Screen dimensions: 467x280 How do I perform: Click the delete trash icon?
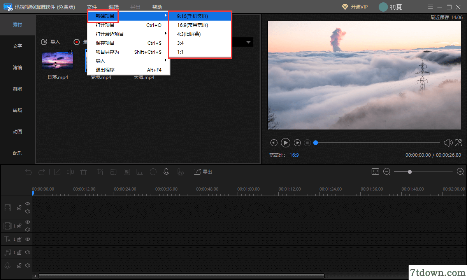(83, 172)
